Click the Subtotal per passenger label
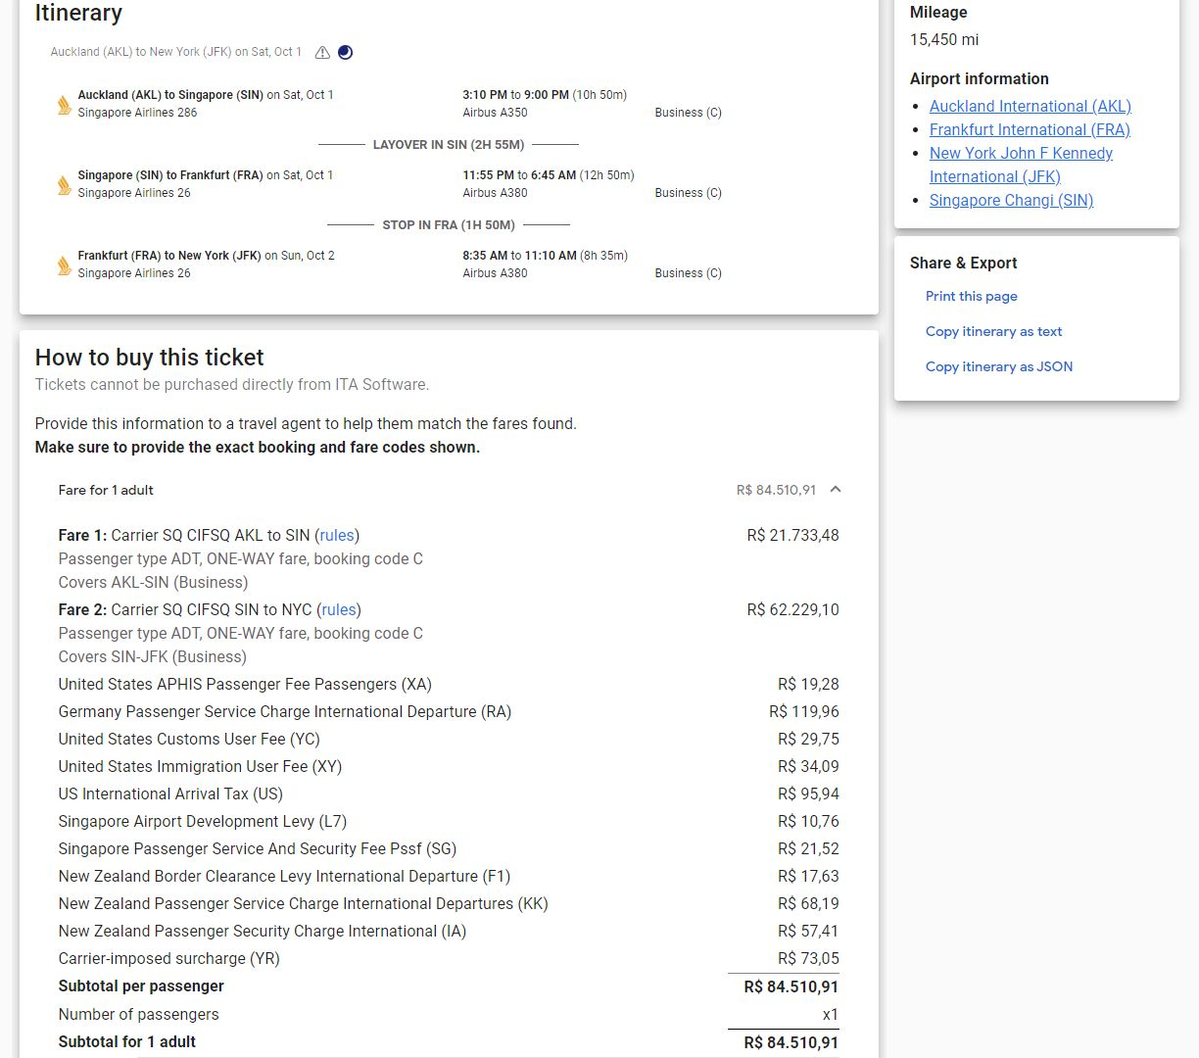Viewport: 1199px width, 1058px height. (x=141, y=986)
